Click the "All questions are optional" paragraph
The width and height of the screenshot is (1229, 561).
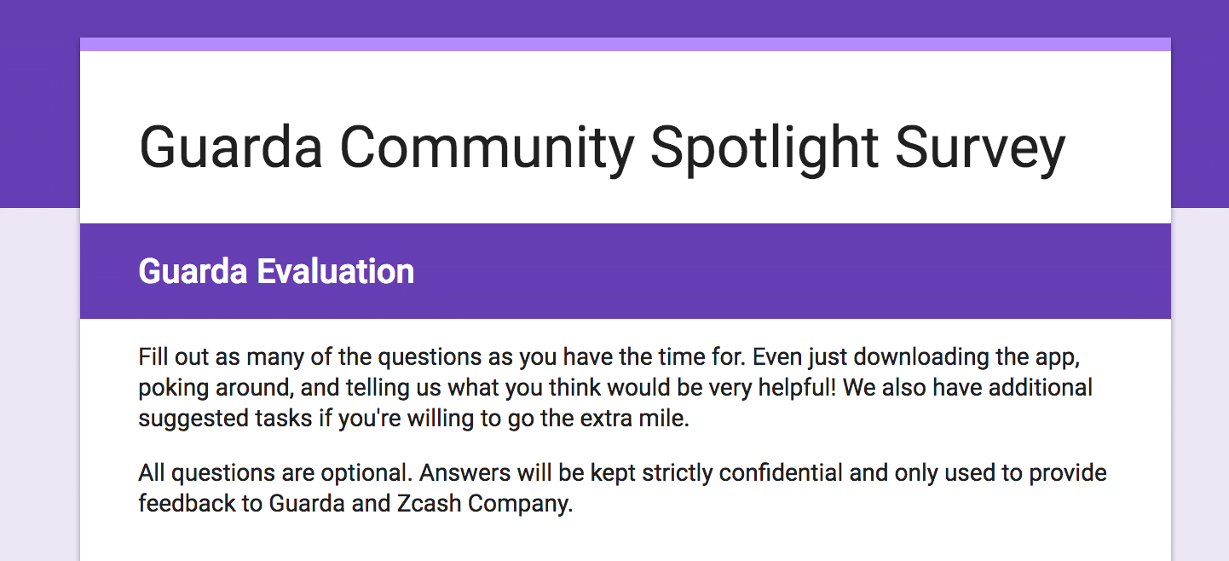(622, 488)
